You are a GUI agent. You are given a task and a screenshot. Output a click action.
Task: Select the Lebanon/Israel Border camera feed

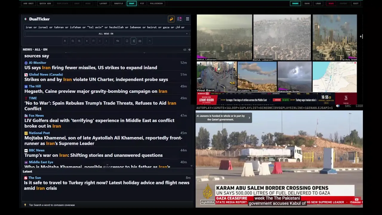(294, 77)
